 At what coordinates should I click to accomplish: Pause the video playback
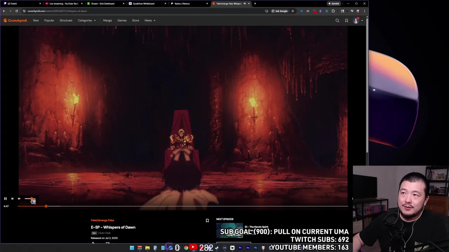coord(5,198)
